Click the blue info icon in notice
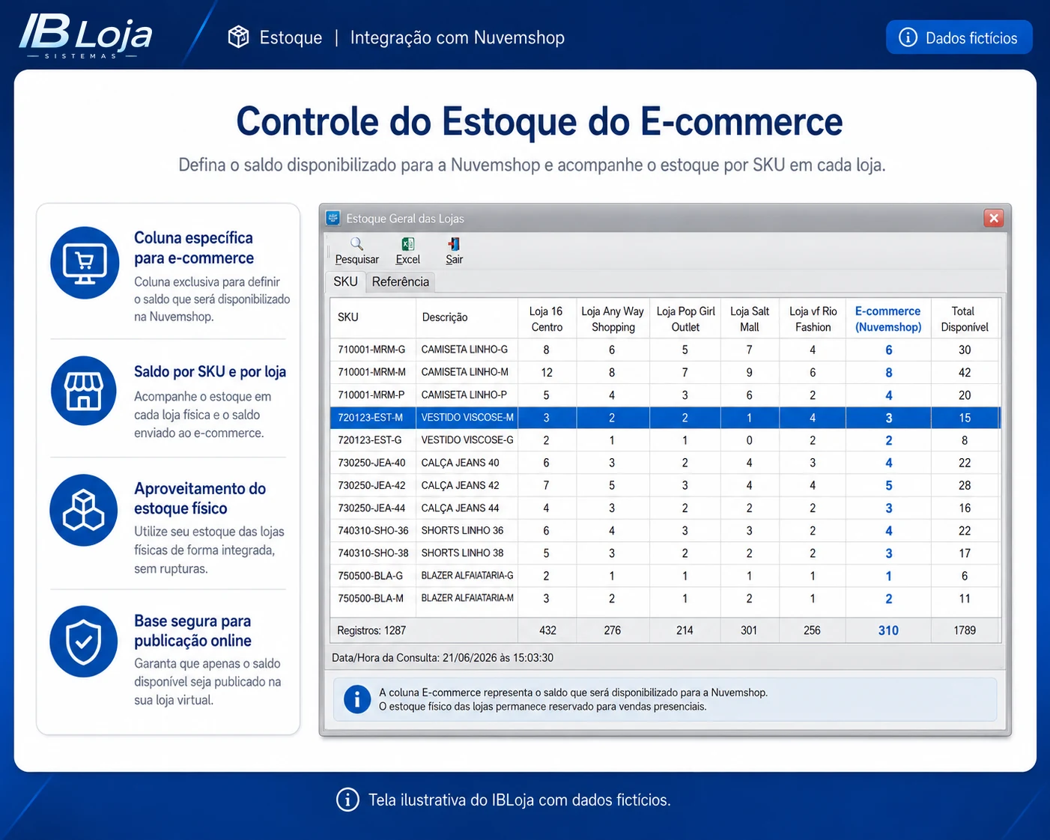The height and width of the screenshot is (840, 1050). point(357,699)
